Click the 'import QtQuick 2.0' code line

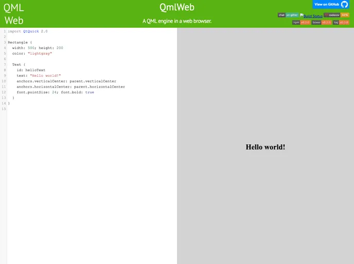[x=28, y=31]
